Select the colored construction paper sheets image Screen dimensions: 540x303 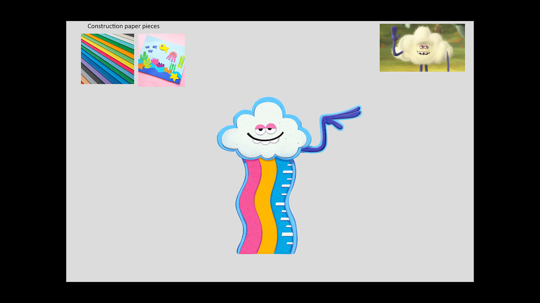pos(107,59)
